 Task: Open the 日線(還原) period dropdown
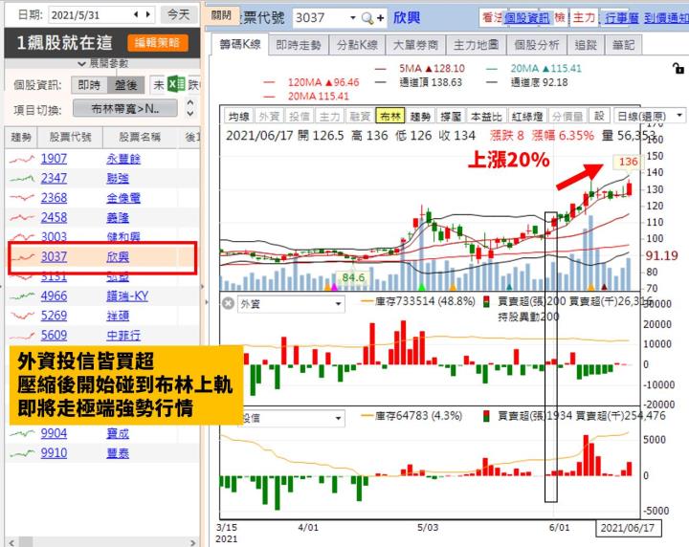pos(649,117)
